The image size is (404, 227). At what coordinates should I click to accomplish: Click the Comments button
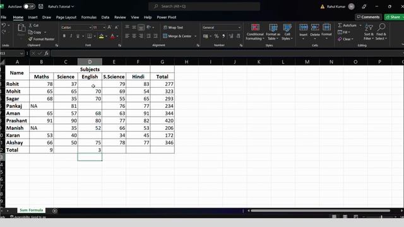(x=368, y=17)
